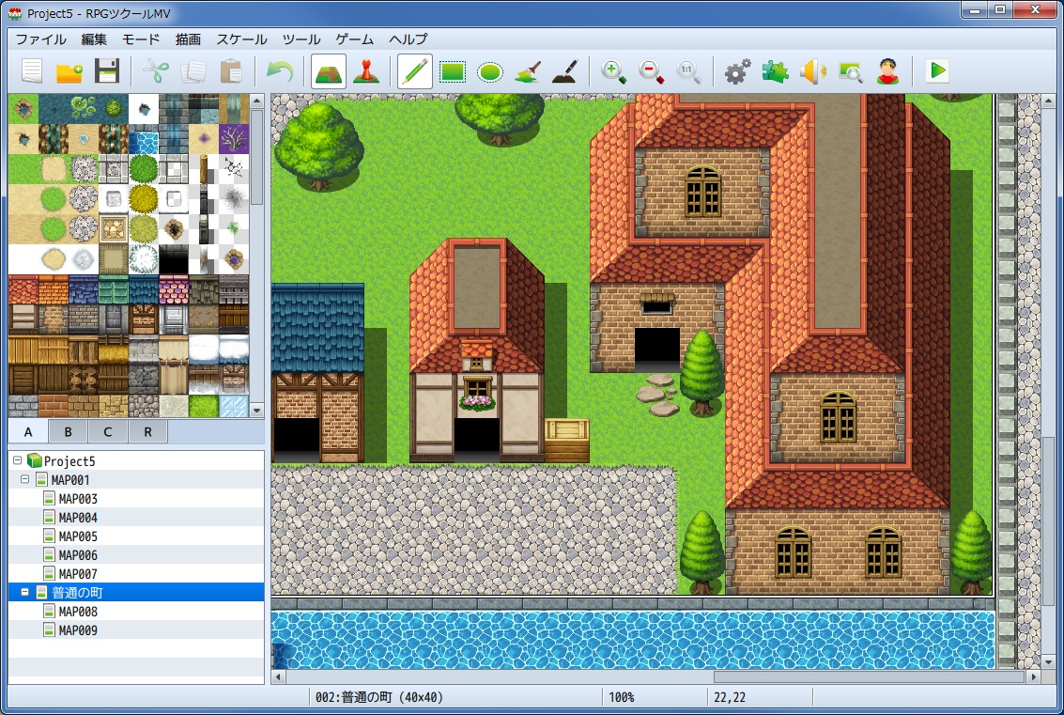1064x715 pixels.
Task: Save project with floppy disk icon
Action: coord(106,70)
